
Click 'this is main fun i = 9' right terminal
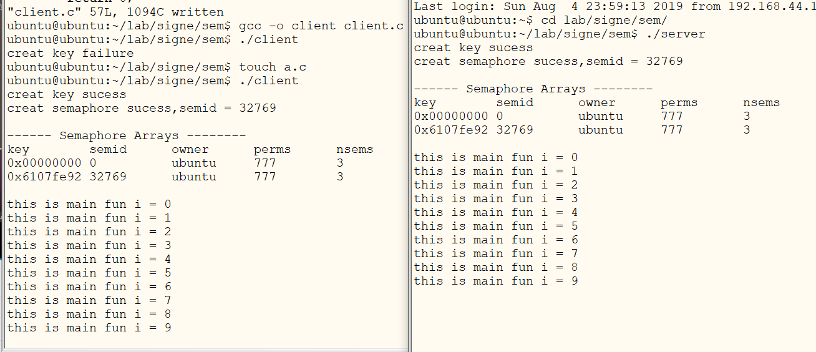pos(496,281)
